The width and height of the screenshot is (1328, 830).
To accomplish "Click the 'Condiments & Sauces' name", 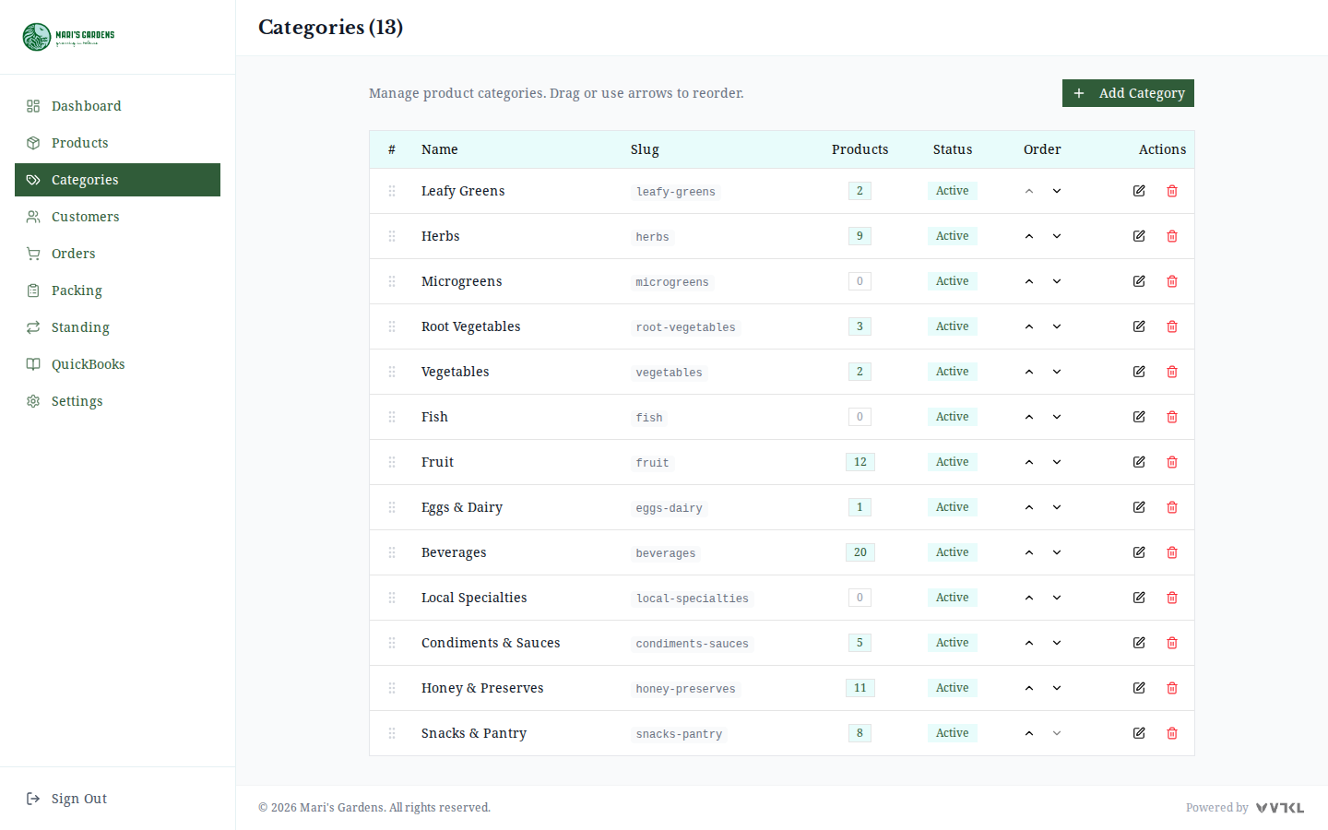I will coord(491,643).
